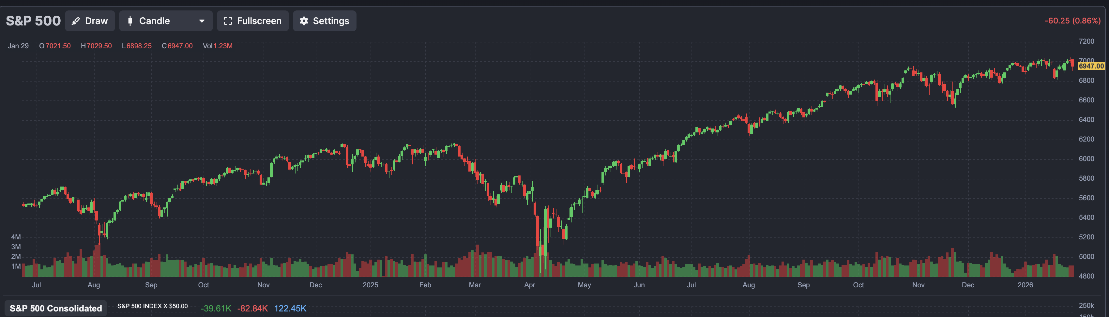Image resolution: width=1109 pixels, height=317 pixels.
Task: Click the yellow 6947.00 price label
Action: pos(1091,66)
